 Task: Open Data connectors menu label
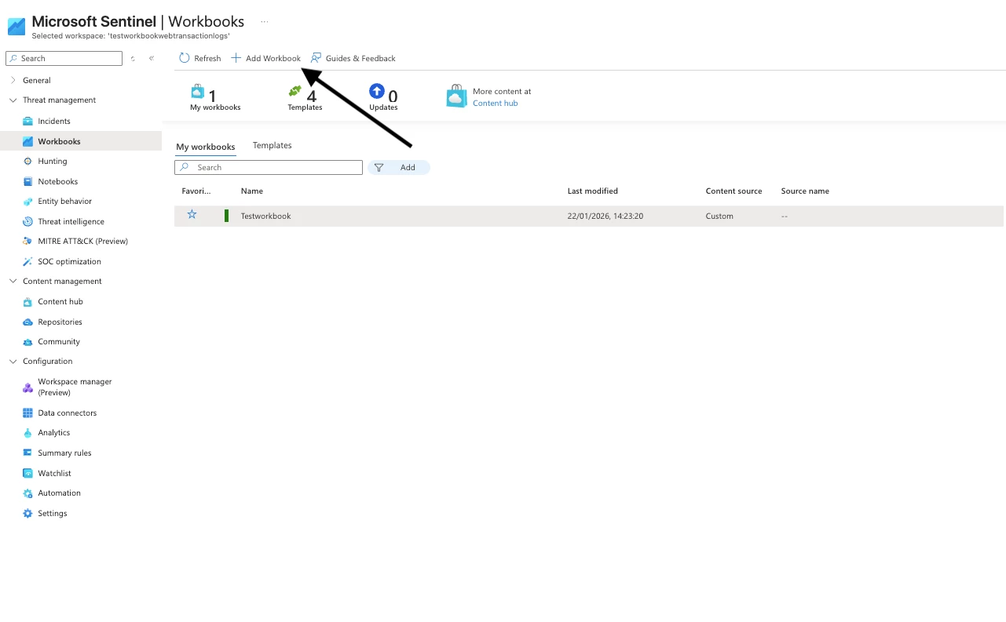click(x=68, y=413)
